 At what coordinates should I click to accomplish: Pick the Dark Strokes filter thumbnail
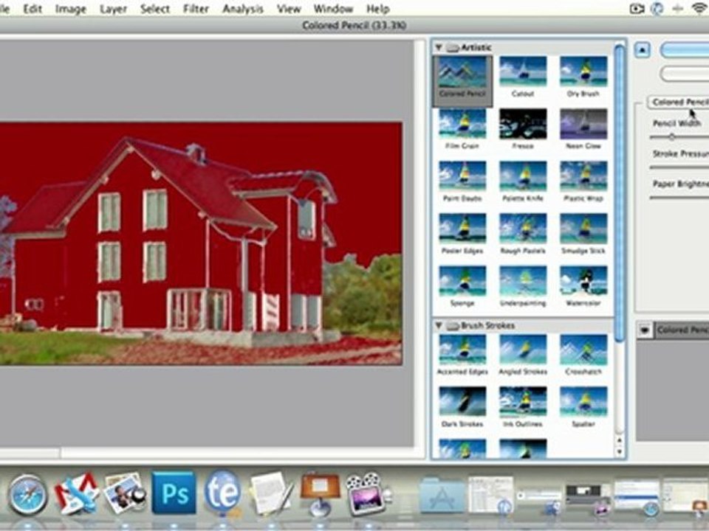(462, 402)
